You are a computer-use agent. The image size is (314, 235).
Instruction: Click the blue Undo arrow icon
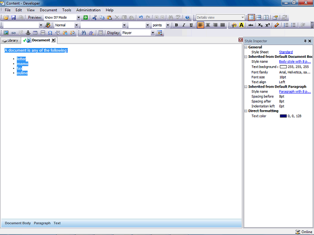click(141, 18)
